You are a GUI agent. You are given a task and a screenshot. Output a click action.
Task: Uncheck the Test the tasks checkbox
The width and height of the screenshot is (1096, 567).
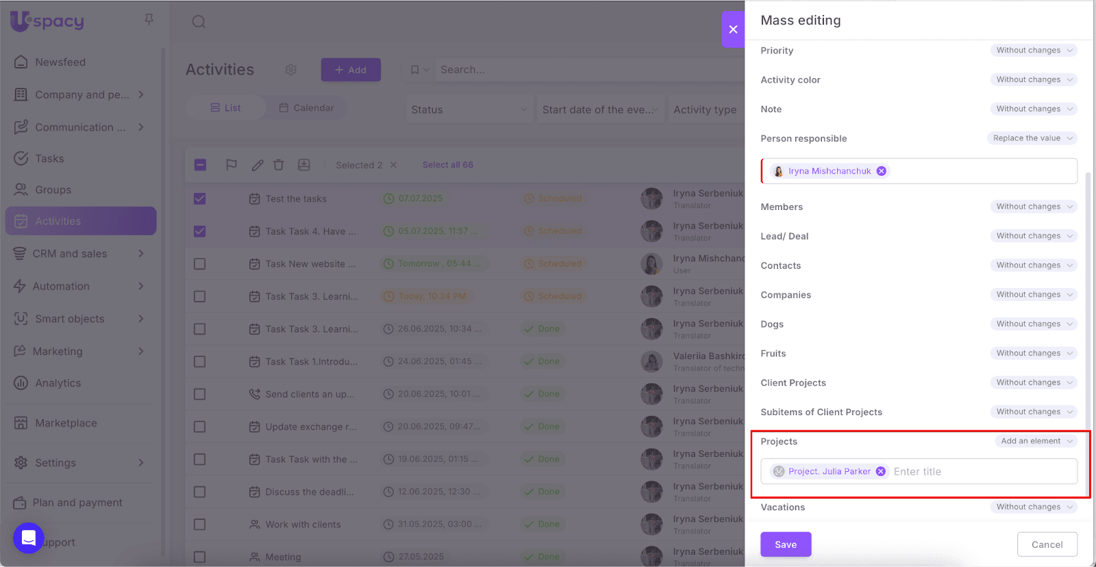click(x=199, y=198)
